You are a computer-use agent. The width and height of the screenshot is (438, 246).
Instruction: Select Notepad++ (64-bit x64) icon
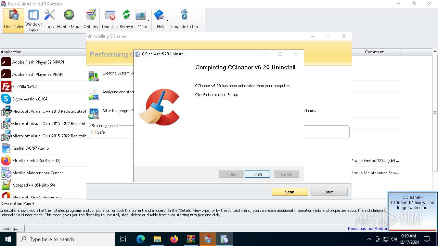[x=6, y=185]
